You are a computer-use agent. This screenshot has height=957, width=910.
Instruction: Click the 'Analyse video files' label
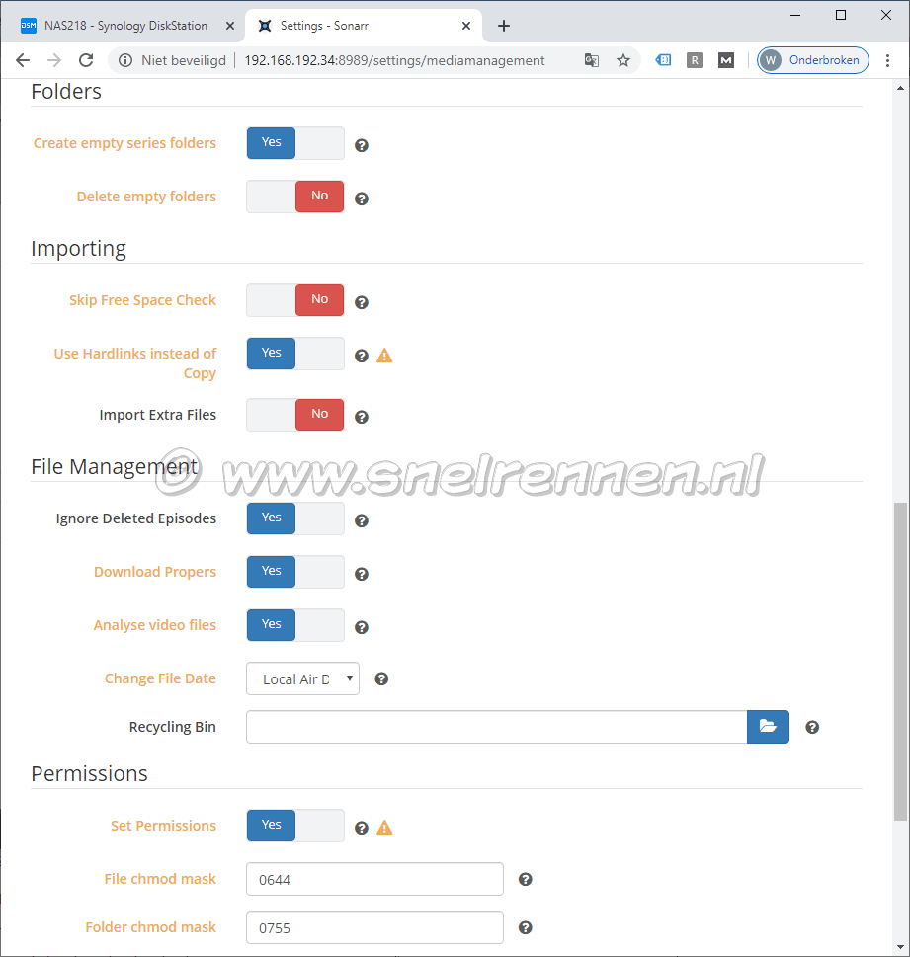coord(155,625)
